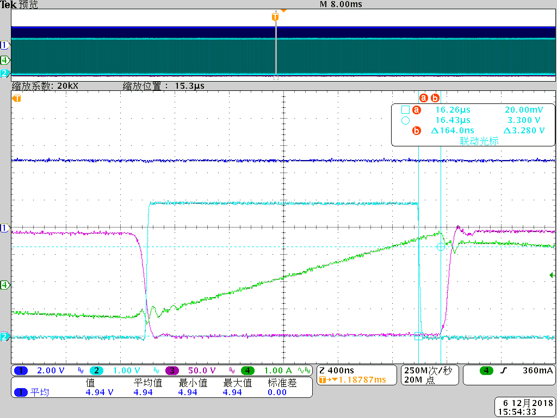Click the 50.0 V channel 3 scale value

tap(202, 371)
